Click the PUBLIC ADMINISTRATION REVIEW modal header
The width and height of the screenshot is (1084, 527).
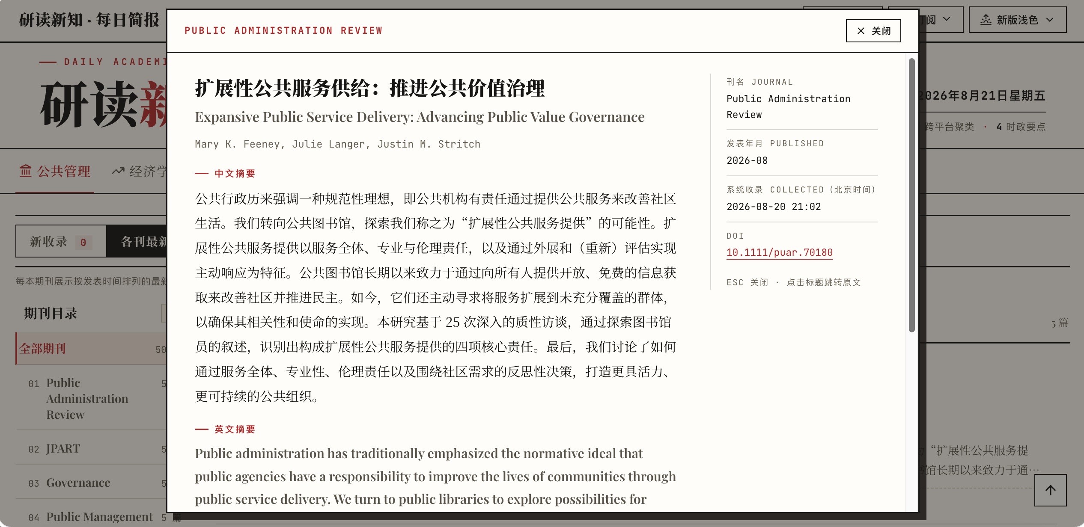pyautogui.click(x=283, y=31)
